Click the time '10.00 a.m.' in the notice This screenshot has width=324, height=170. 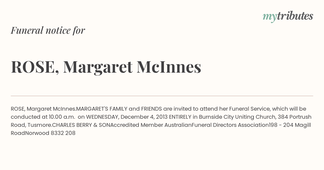click(x=62, y=117)
